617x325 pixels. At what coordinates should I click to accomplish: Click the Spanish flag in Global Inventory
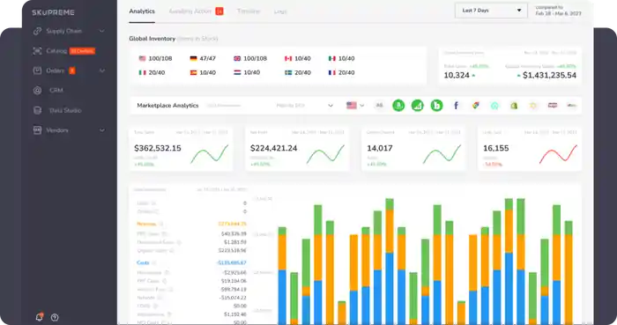[x=193, y=73]
